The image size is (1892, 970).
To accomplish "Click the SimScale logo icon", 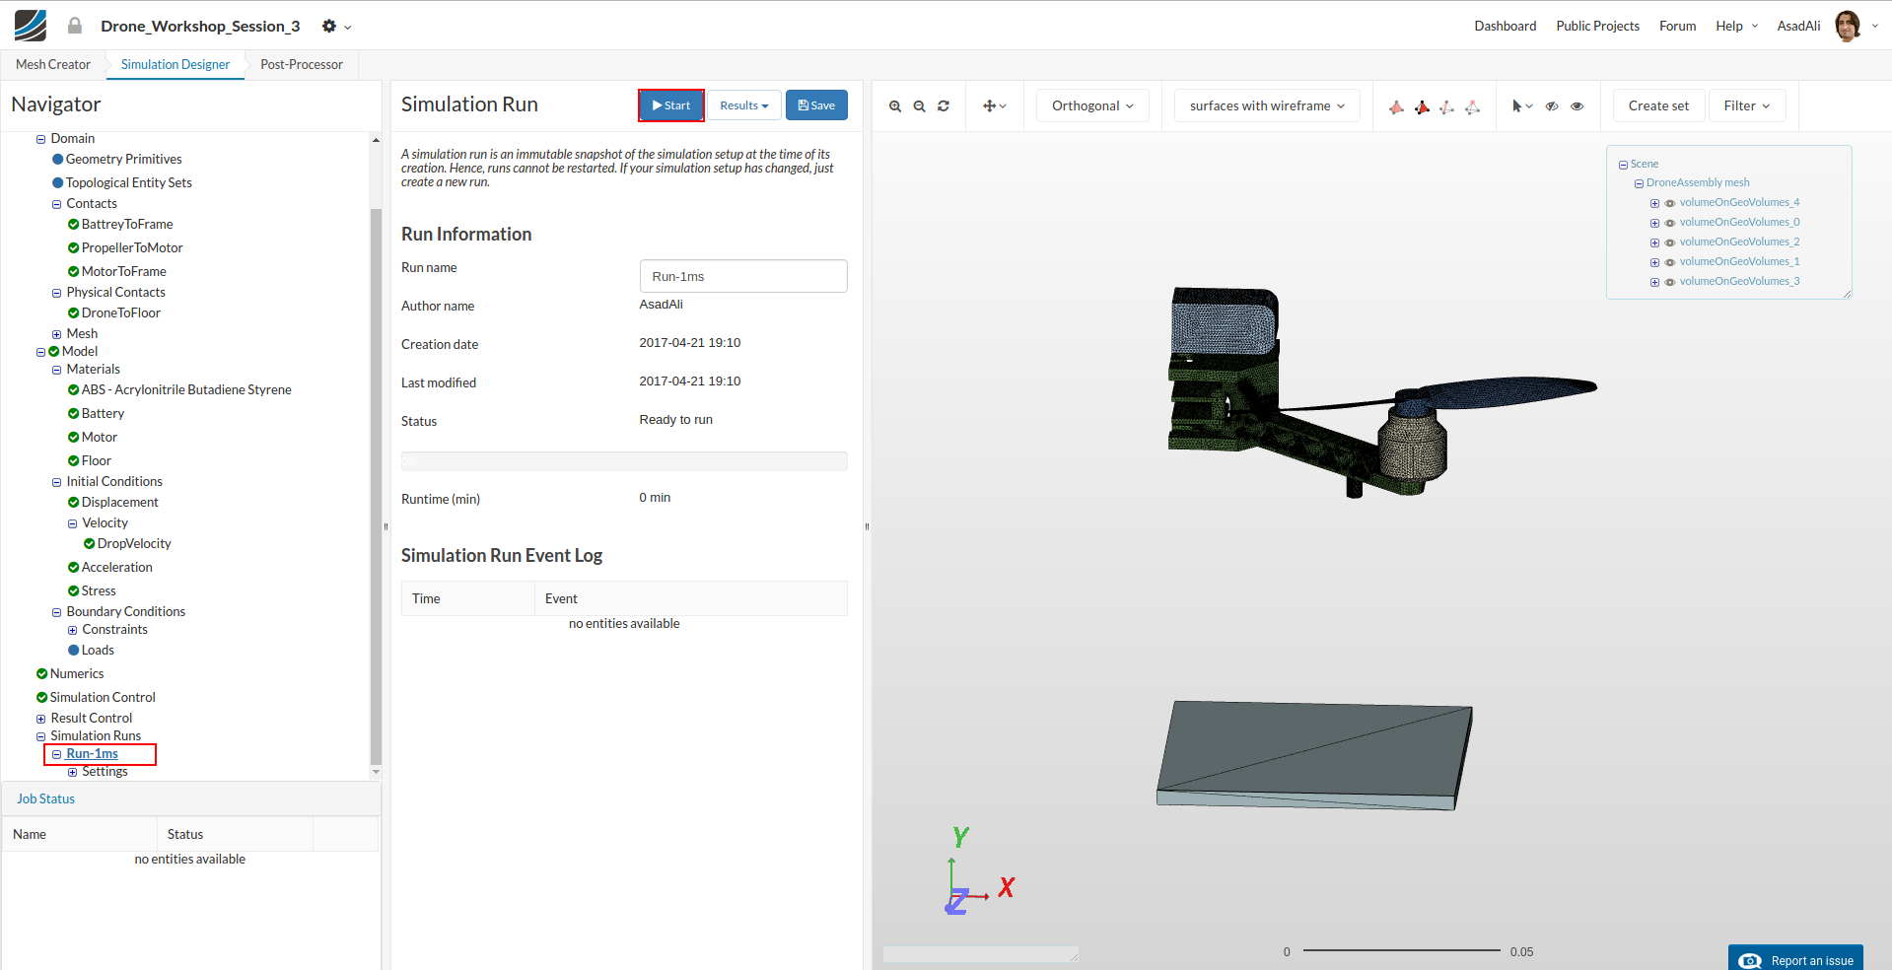I will (x=31, y=26).
